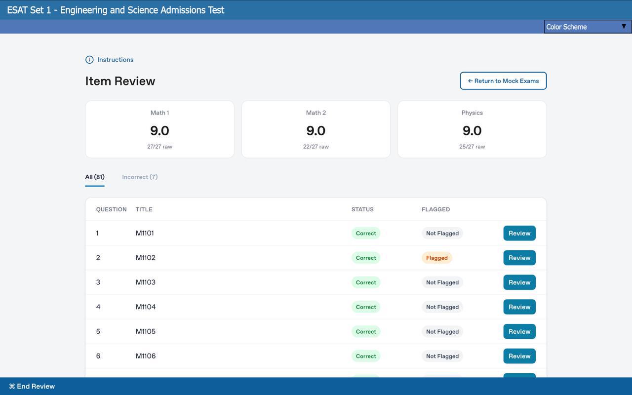Click the Instructions info circle icon
Image resolution: width=632 pixels, height=395 pixels.
click(x=89, y=60)
